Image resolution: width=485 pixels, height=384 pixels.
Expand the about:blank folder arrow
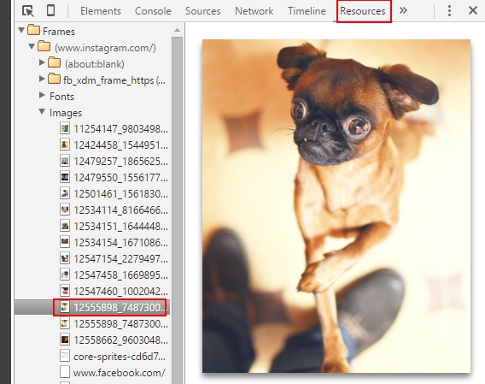[x=42, y=62]
